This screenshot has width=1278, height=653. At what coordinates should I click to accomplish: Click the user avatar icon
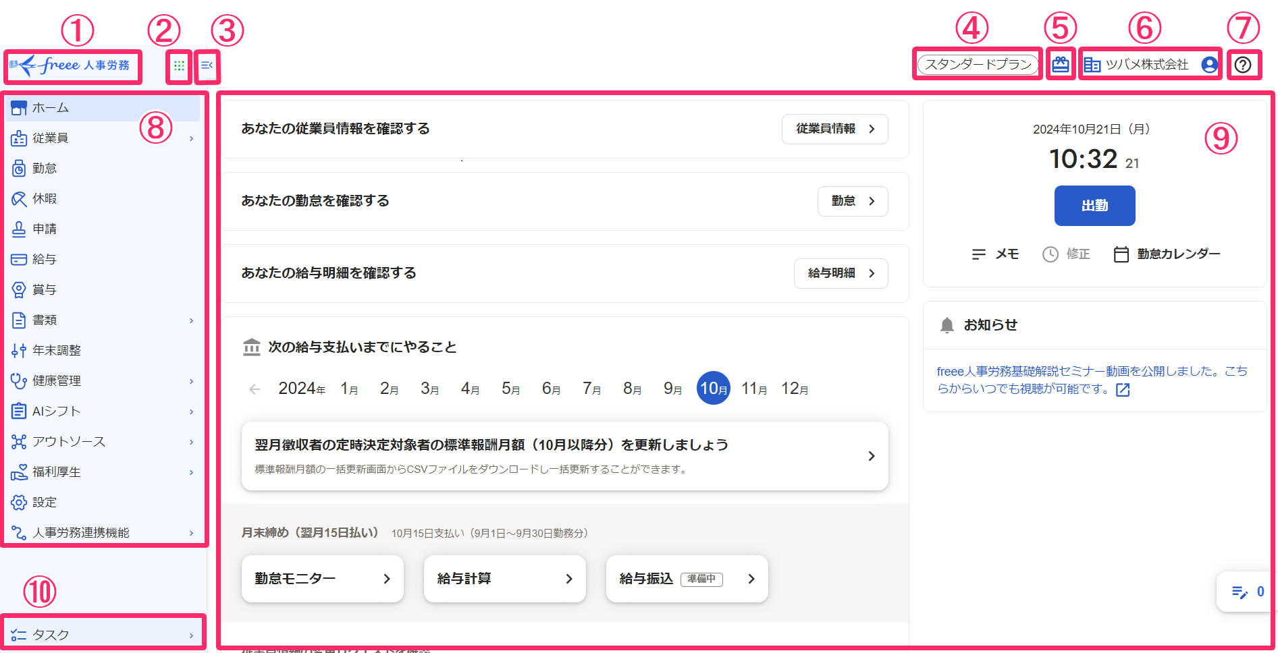click(1209, 65)
